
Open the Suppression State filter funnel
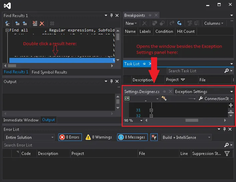pyautogui.click(x=227, y=154)
